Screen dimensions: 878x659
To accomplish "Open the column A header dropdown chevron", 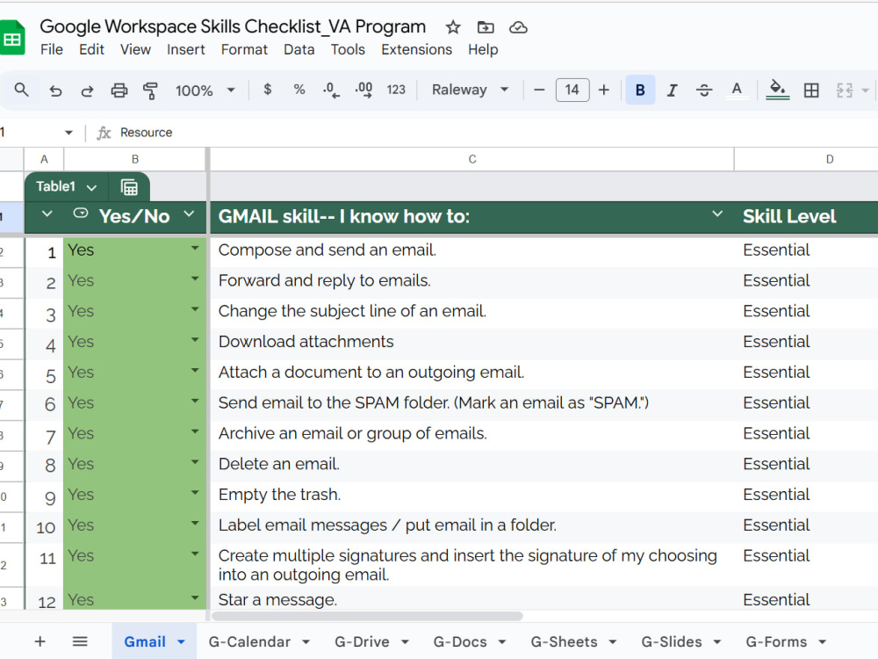I will click(47, 214).
